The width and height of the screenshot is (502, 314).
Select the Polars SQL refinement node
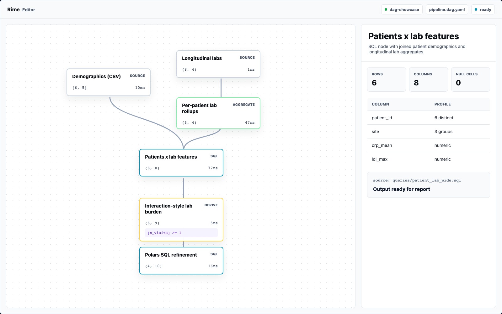(x=181, y=261)
